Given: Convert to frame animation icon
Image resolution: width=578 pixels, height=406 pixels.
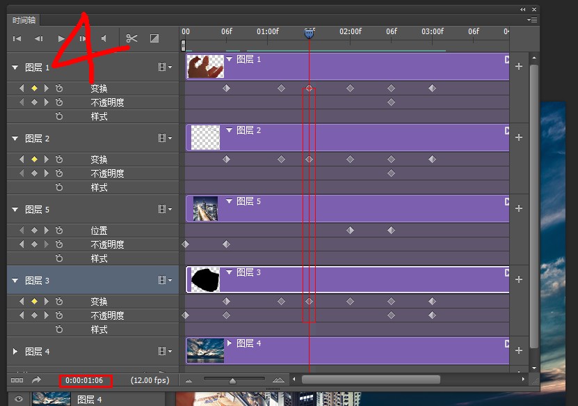Looking at the screenshot, I should tap(17, 380).
